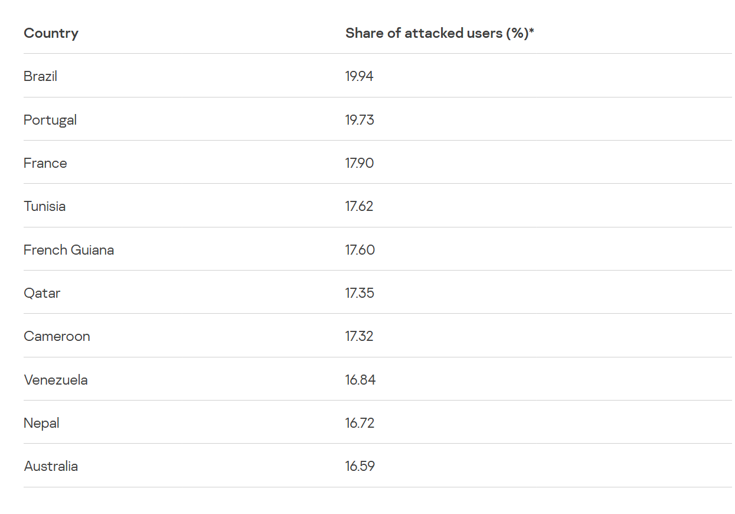This screenshot has width=735, height=514.
Task: Select the 19.73 percentage value
Action: pyautogui.click(x=360, y=120)
